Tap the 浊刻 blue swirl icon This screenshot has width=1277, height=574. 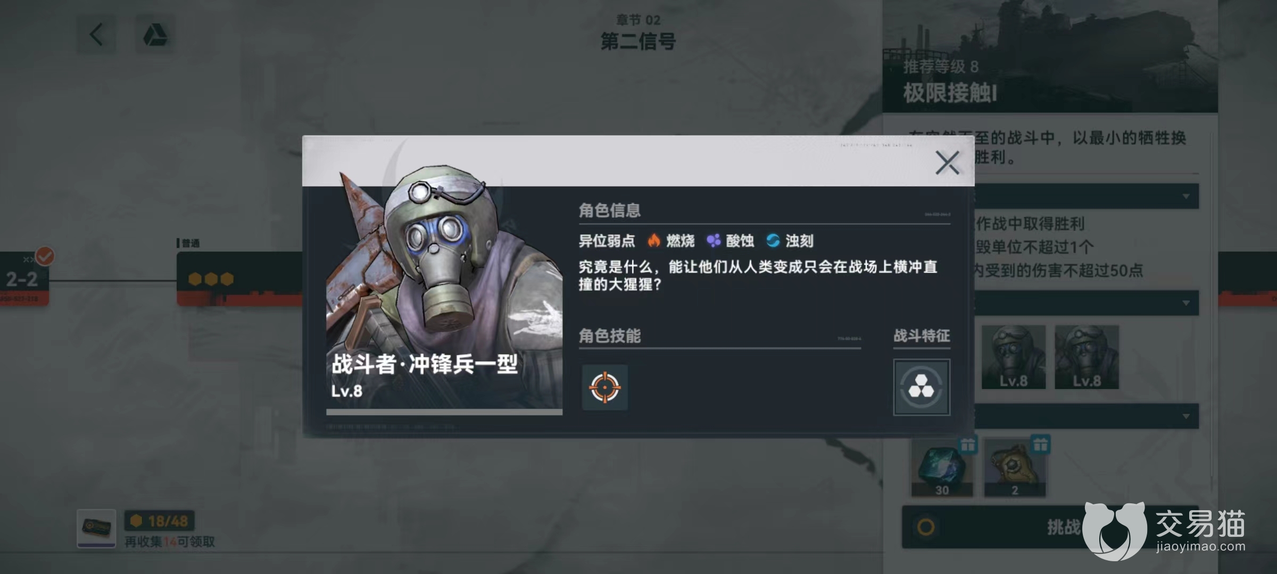773,241
